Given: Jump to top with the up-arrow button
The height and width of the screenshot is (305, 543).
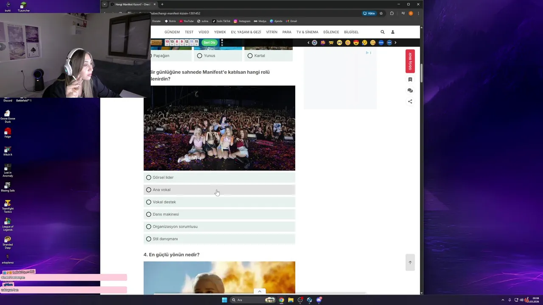Looking at the screenshot, I should coord(410,263).
